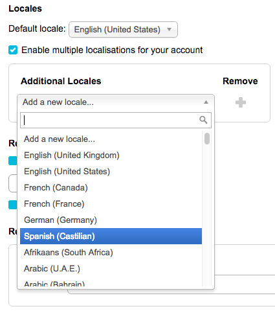This screenshot has width=275, height=311.
Task: Collapse the Add a new locale dropdown
Action: pyautogui.click(x=116, y=102)
